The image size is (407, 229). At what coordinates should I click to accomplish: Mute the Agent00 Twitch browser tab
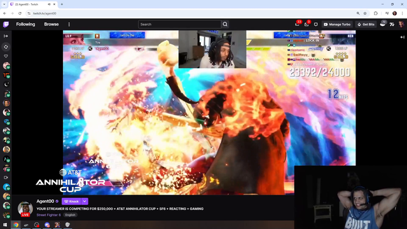point(49,4)
